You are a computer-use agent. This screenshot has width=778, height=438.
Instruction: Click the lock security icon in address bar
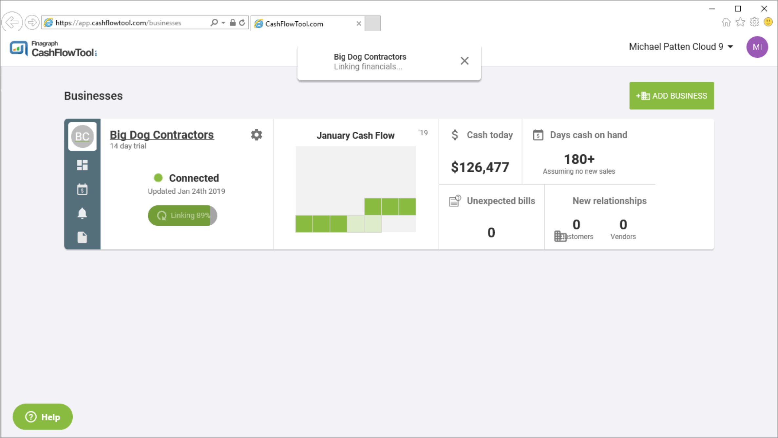(x=232, y=22)
